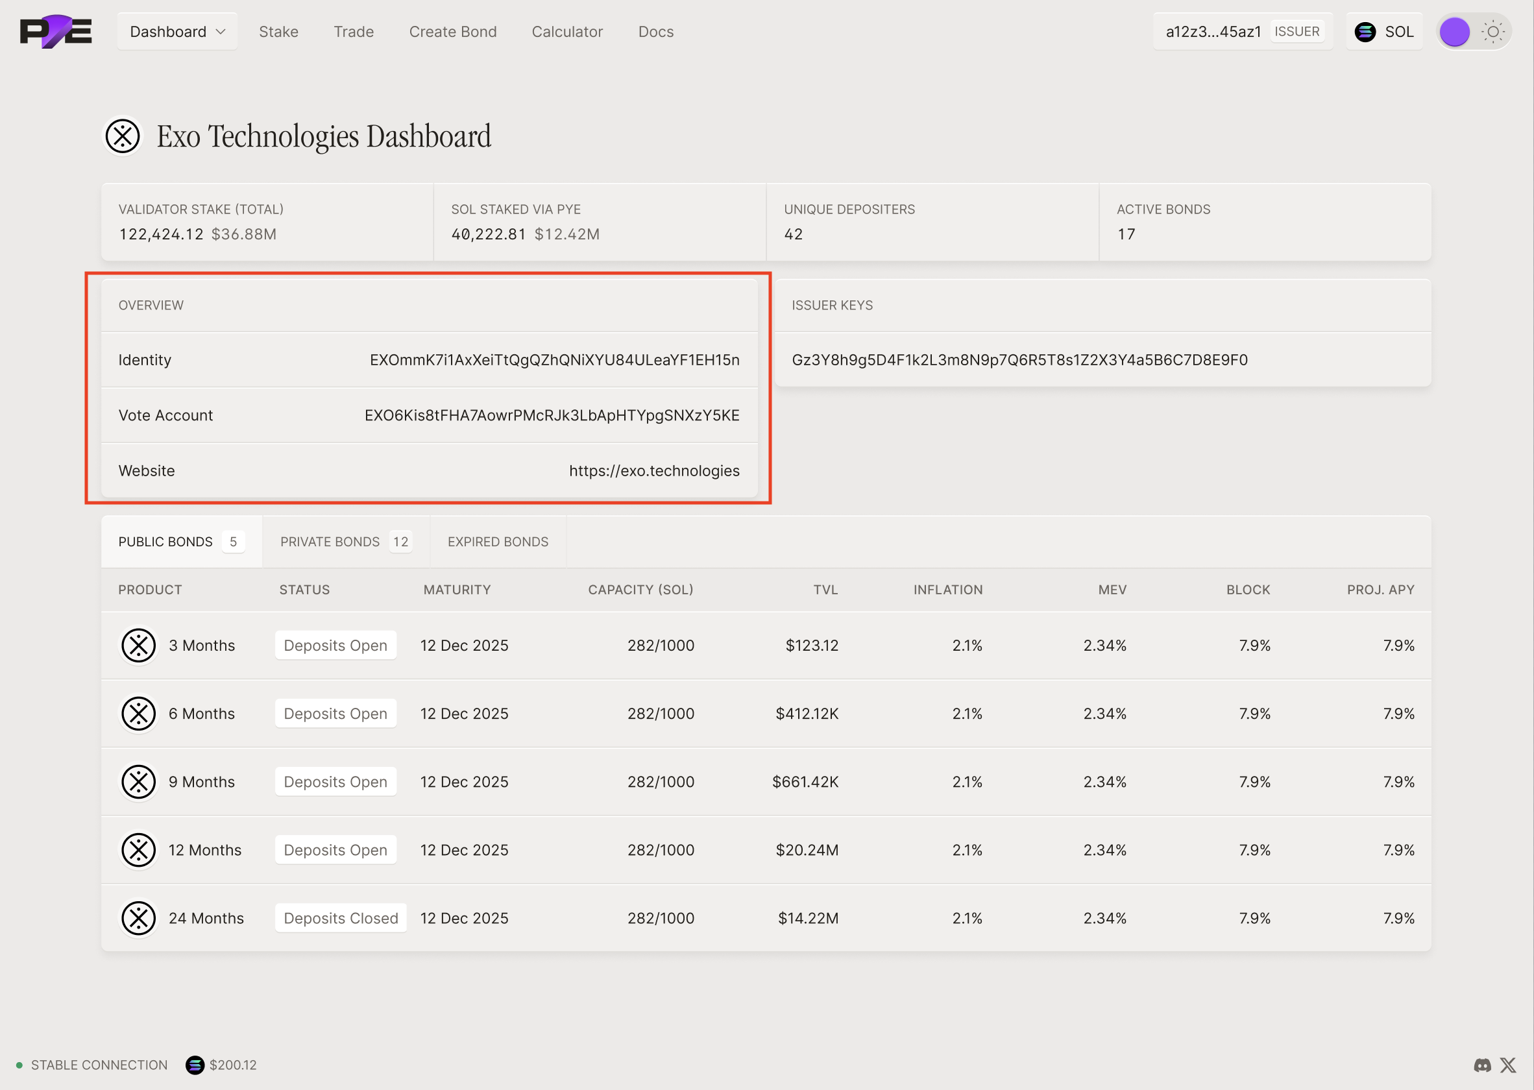Screen dimensions: 1534x1090
Task: Go to Create Bond page
Action: pyautogui.click(x=452, y=32)
